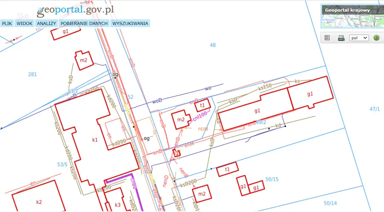Open the map legend icon
The height and width of the screenshot is (212, 384).
pyautogui.click(x=327, y=38)
